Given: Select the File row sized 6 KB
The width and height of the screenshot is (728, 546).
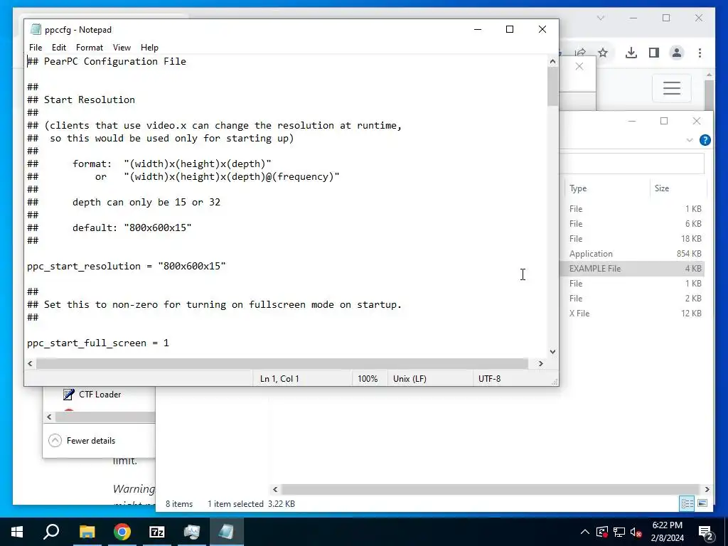Looking at the screenshot, I should click(632, 224).
